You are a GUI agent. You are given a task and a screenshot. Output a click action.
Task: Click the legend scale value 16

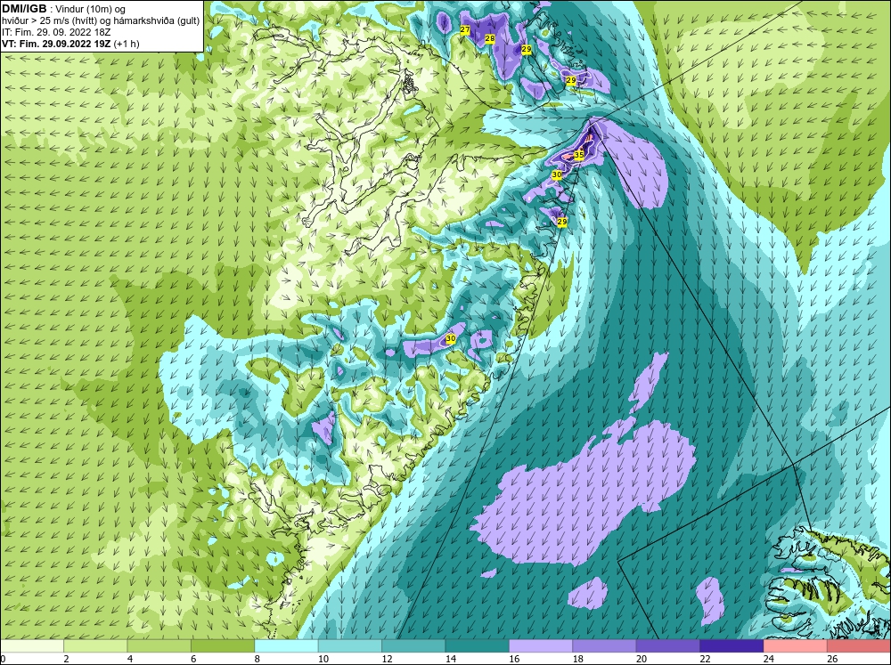pos(514,659)
